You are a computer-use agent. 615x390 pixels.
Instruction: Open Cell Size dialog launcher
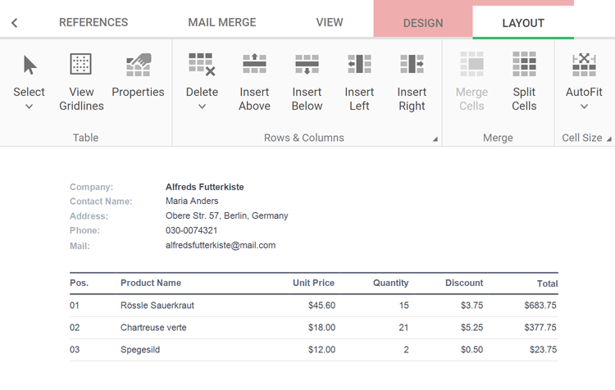(609, 139)
